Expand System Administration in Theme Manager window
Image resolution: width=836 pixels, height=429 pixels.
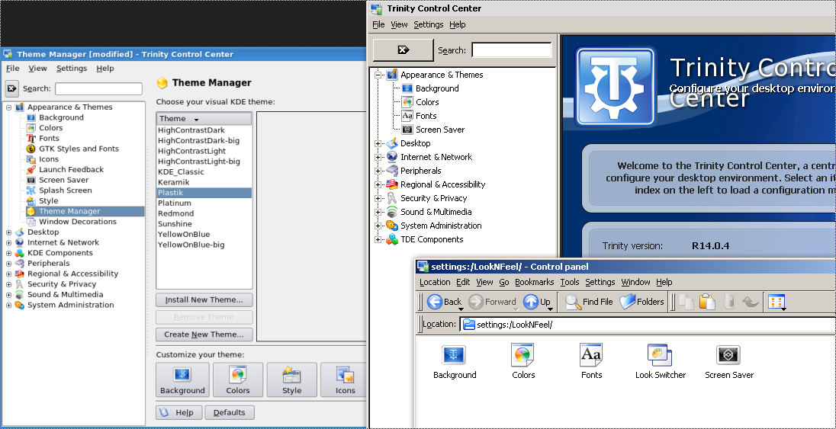click(x=9, y=306)
